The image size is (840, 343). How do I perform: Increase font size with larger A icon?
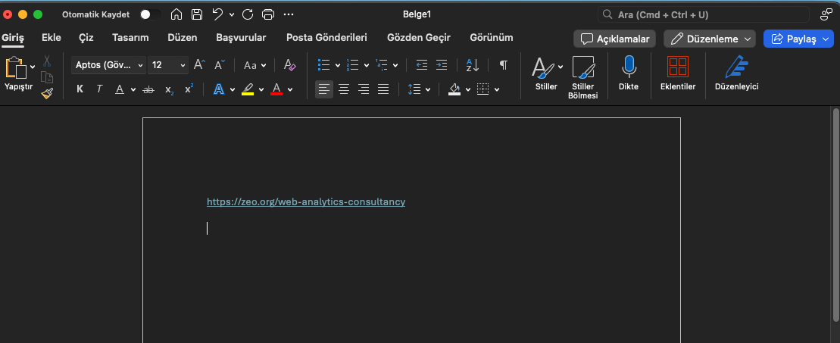(x=198, y=65)
